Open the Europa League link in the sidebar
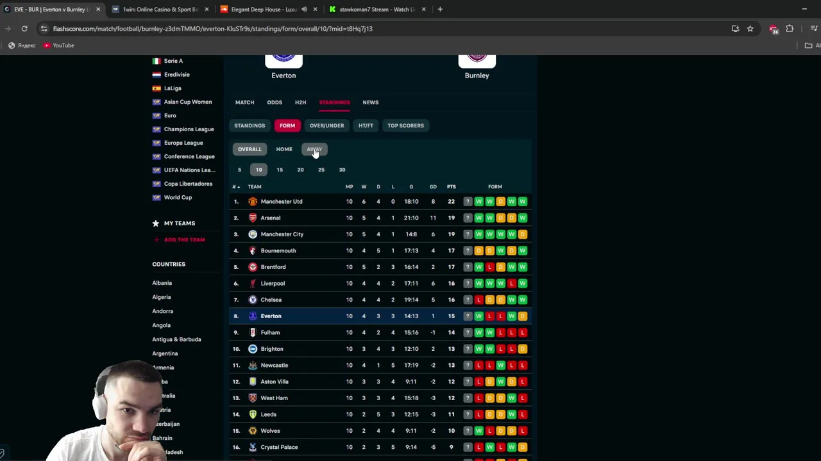The width and height of the screenshot is (821, 461). click(183, 143)
